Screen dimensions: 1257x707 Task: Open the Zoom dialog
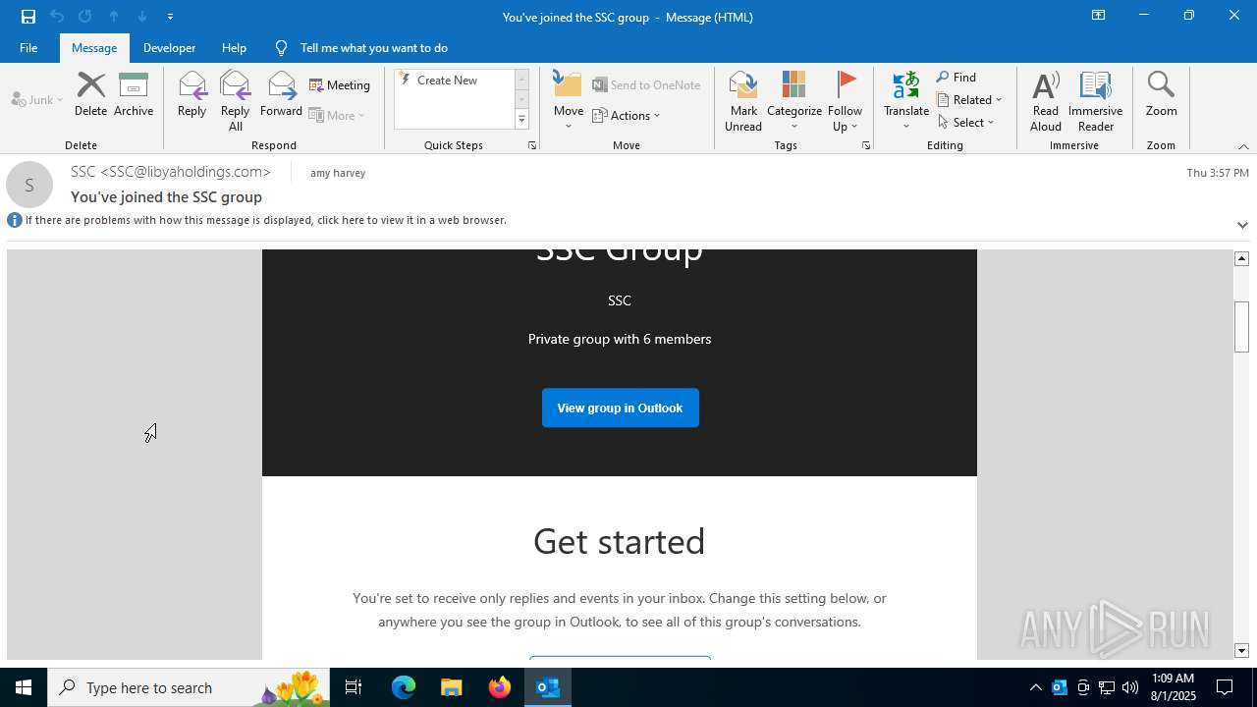click(1161, 95)
